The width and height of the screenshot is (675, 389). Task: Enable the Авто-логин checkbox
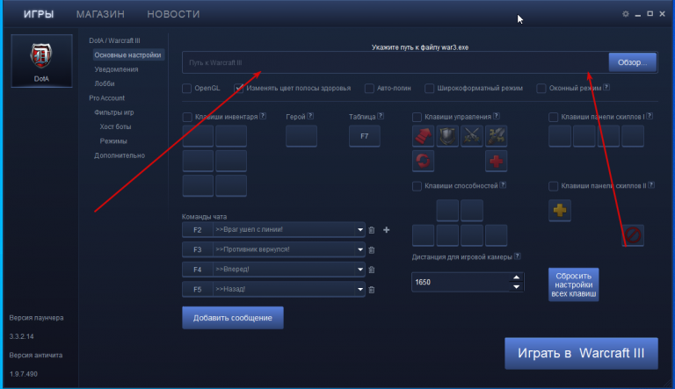point(369,88)
